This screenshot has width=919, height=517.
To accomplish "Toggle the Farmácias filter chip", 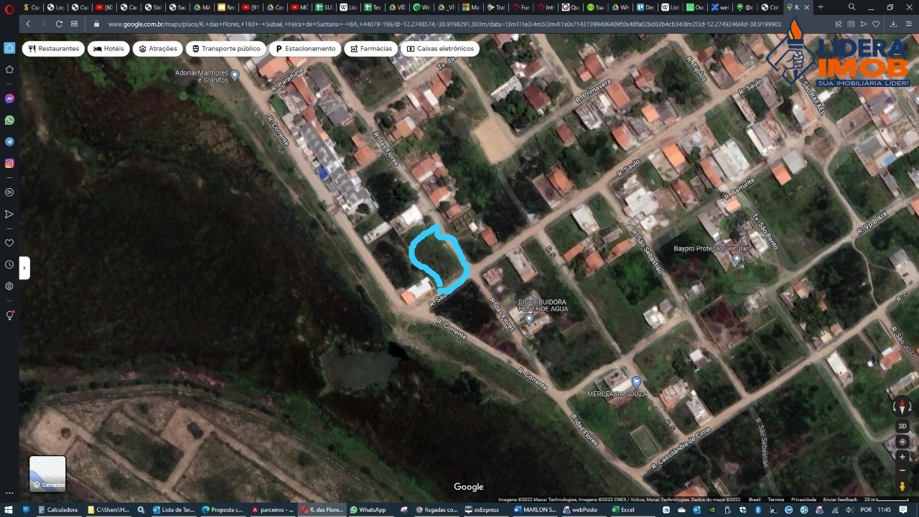I will [370, 48].
